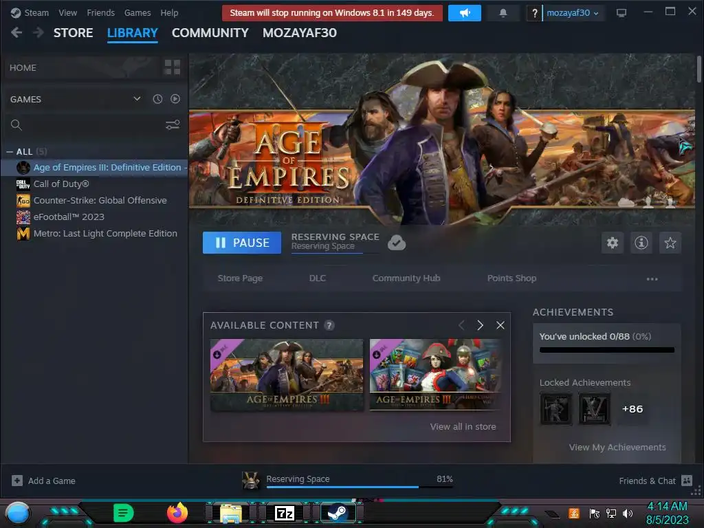Select Age of Empires III: Definitive Edition
704x528 pixels.
(94, 168)
